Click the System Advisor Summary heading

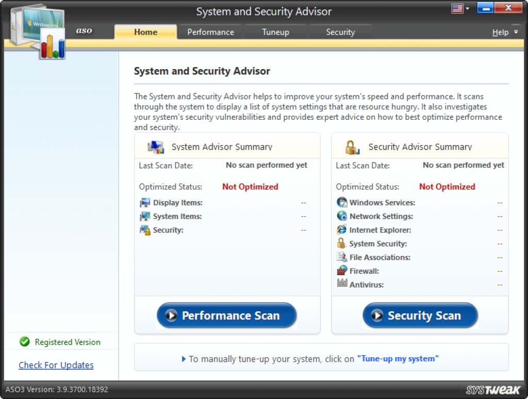(222, 147)
